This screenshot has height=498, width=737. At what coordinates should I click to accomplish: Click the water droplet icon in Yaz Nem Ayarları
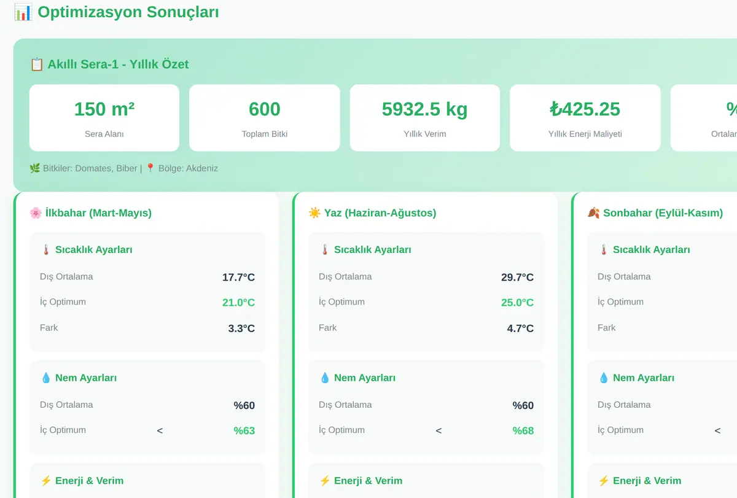pyautogui.click(x=325, y=378)
